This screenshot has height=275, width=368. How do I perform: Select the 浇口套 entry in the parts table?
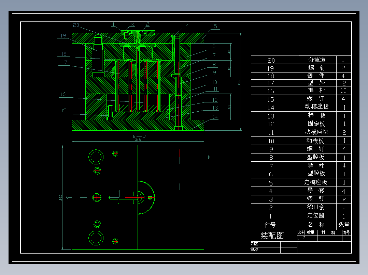[x=316, y=207]
